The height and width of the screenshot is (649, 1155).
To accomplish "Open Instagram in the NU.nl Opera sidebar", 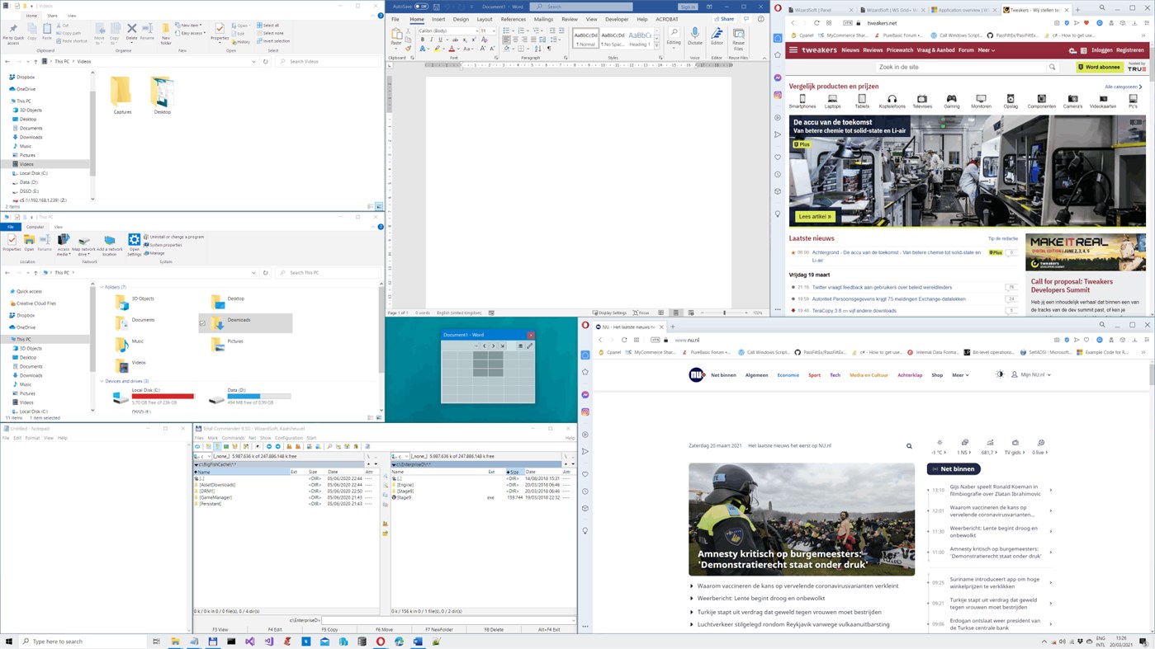I will [x=585, y=412].
